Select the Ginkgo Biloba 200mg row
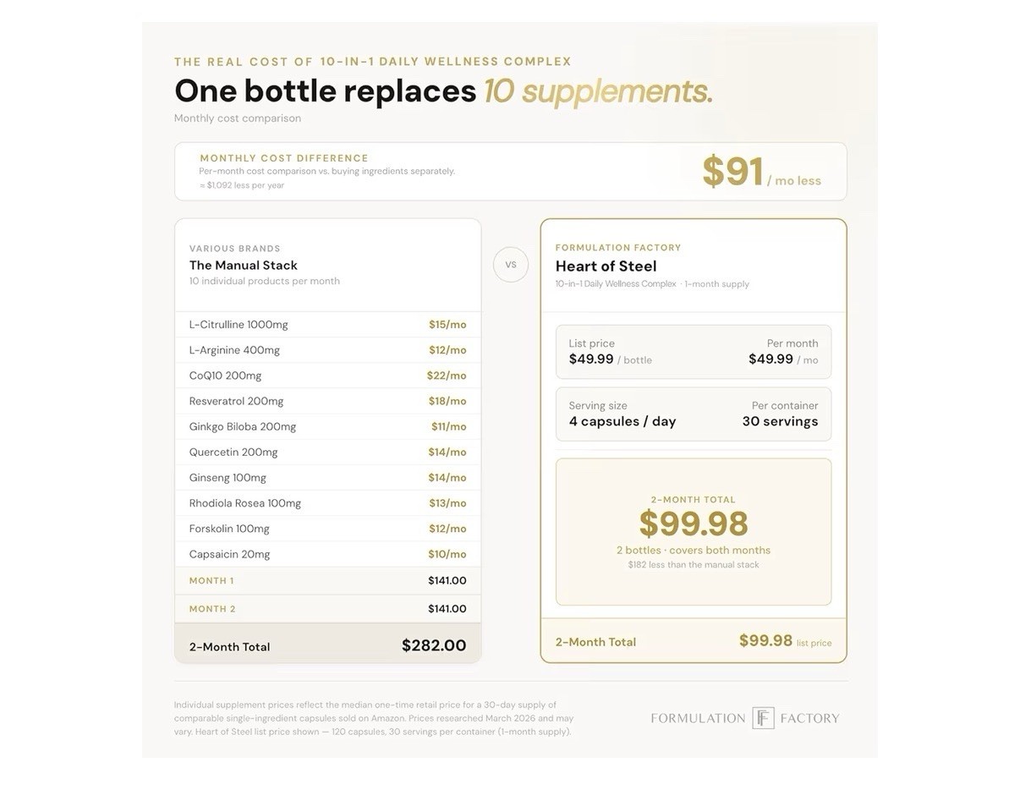 [x=327, y=426]
